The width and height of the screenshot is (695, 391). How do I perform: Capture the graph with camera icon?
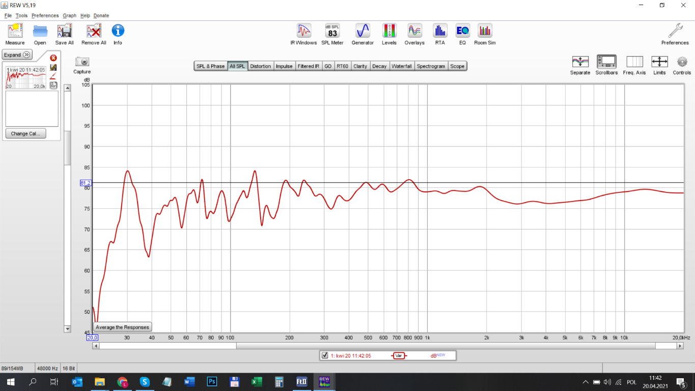(82, 62)
